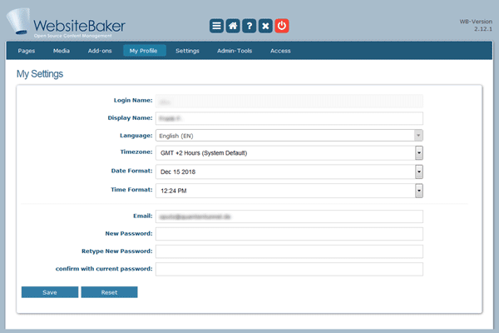The image size is (499, 333).
Task: Navigate to the Access tab
Action: pyautogui.click(x=280, y=51)
